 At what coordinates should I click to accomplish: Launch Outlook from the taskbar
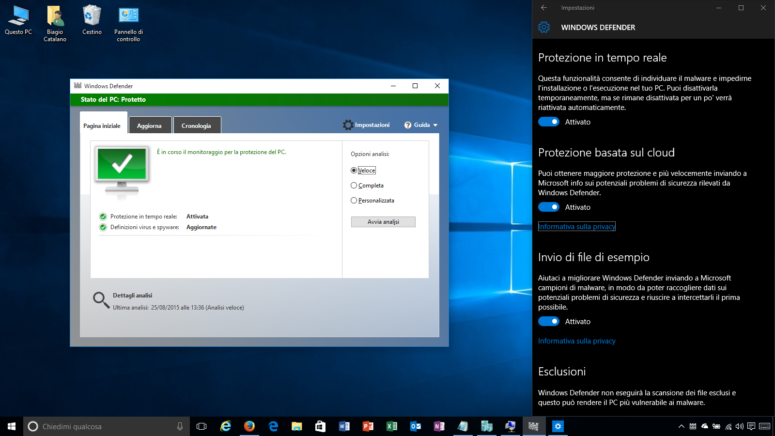pyautogui.click(x=416, y=426)
